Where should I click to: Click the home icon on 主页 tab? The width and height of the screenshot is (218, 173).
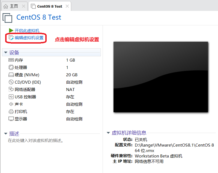click(6, 6)
